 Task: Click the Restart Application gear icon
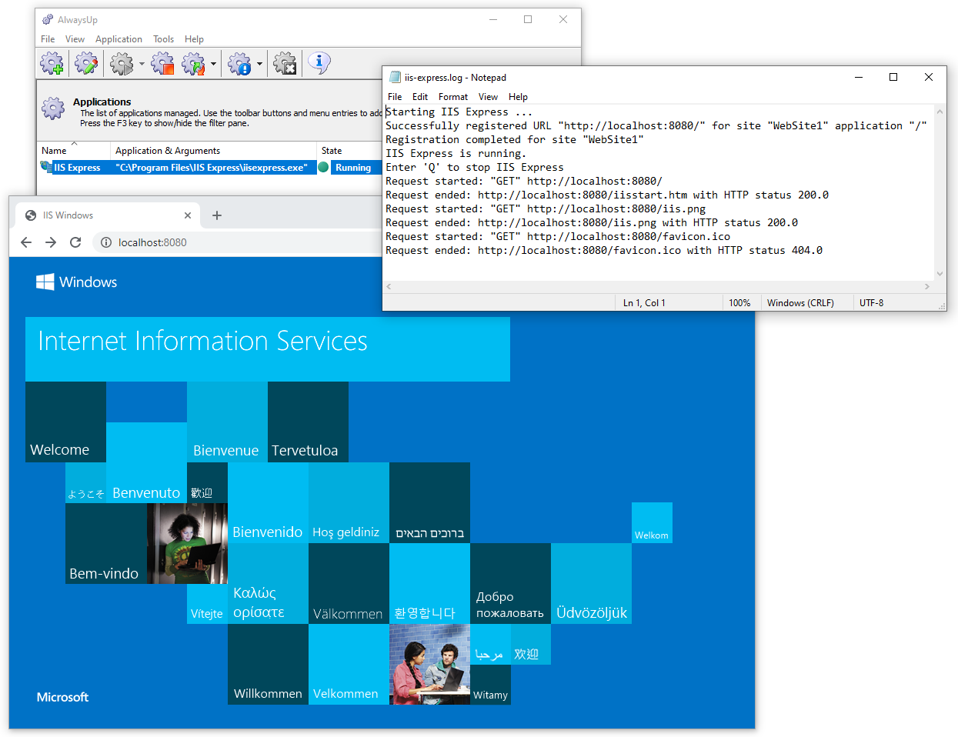coord(194,63)
